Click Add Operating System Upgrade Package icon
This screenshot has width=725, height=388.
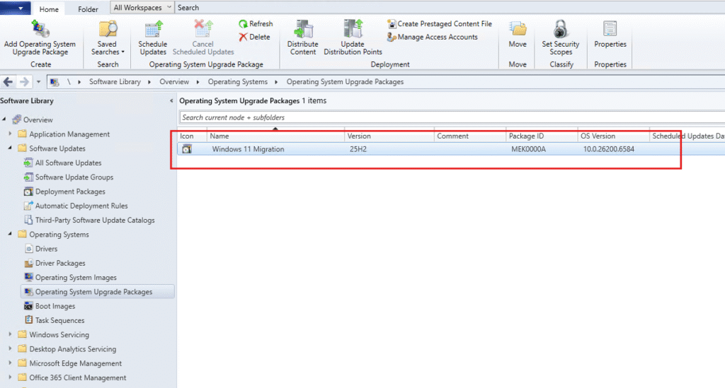[40, 30]
